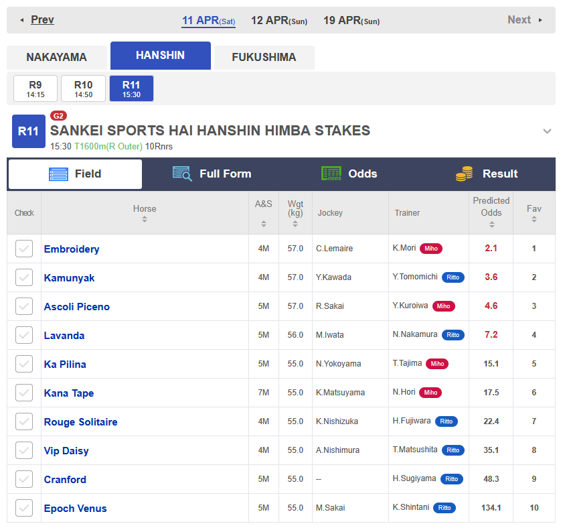Open horse page for Rouge Solitaire

81,422
